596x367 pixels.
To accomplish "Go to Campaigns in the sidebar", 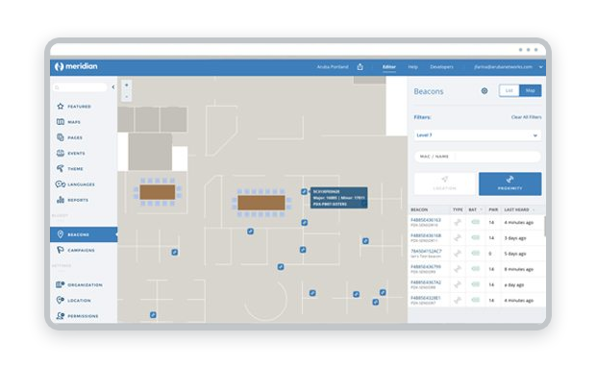I will tap(81, 251).
